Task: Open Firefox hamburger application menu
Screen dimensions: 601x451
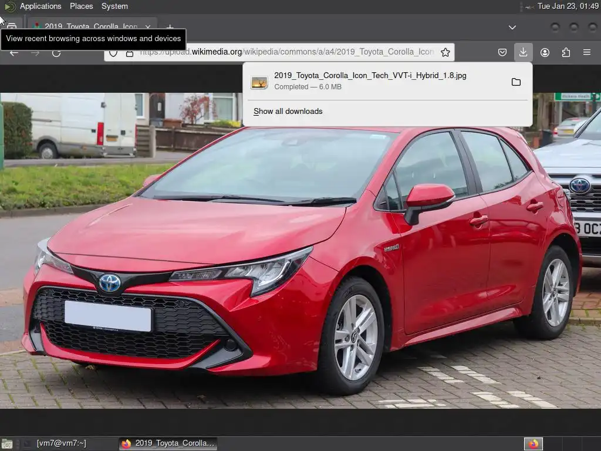Action: (x=587, y=52)
